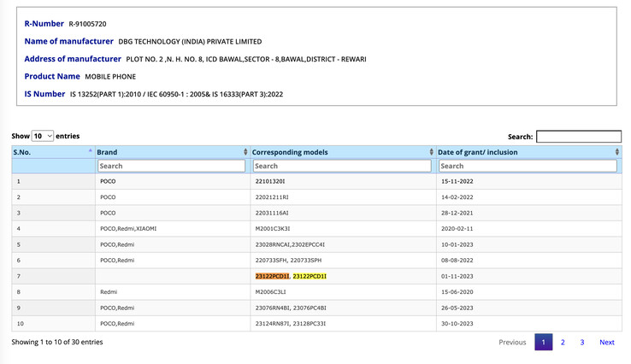Screen dimensions: 631x364
Task: Click date 14-02-2022
Action: click(457, 197)
